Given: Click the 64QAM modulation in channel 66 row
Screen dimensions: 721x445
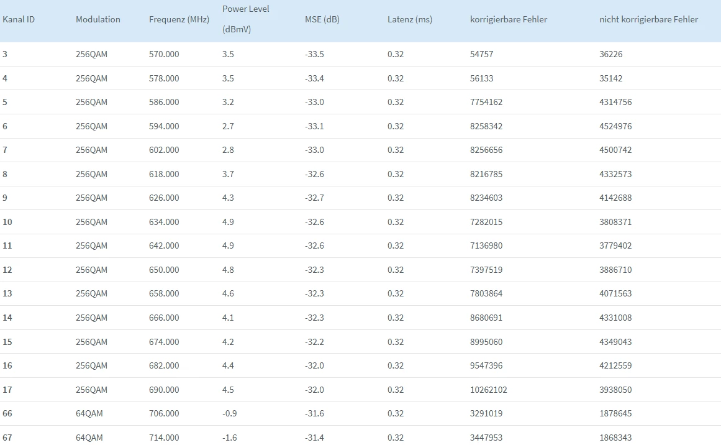Looking at the screenshot, I should coord(89,413).
